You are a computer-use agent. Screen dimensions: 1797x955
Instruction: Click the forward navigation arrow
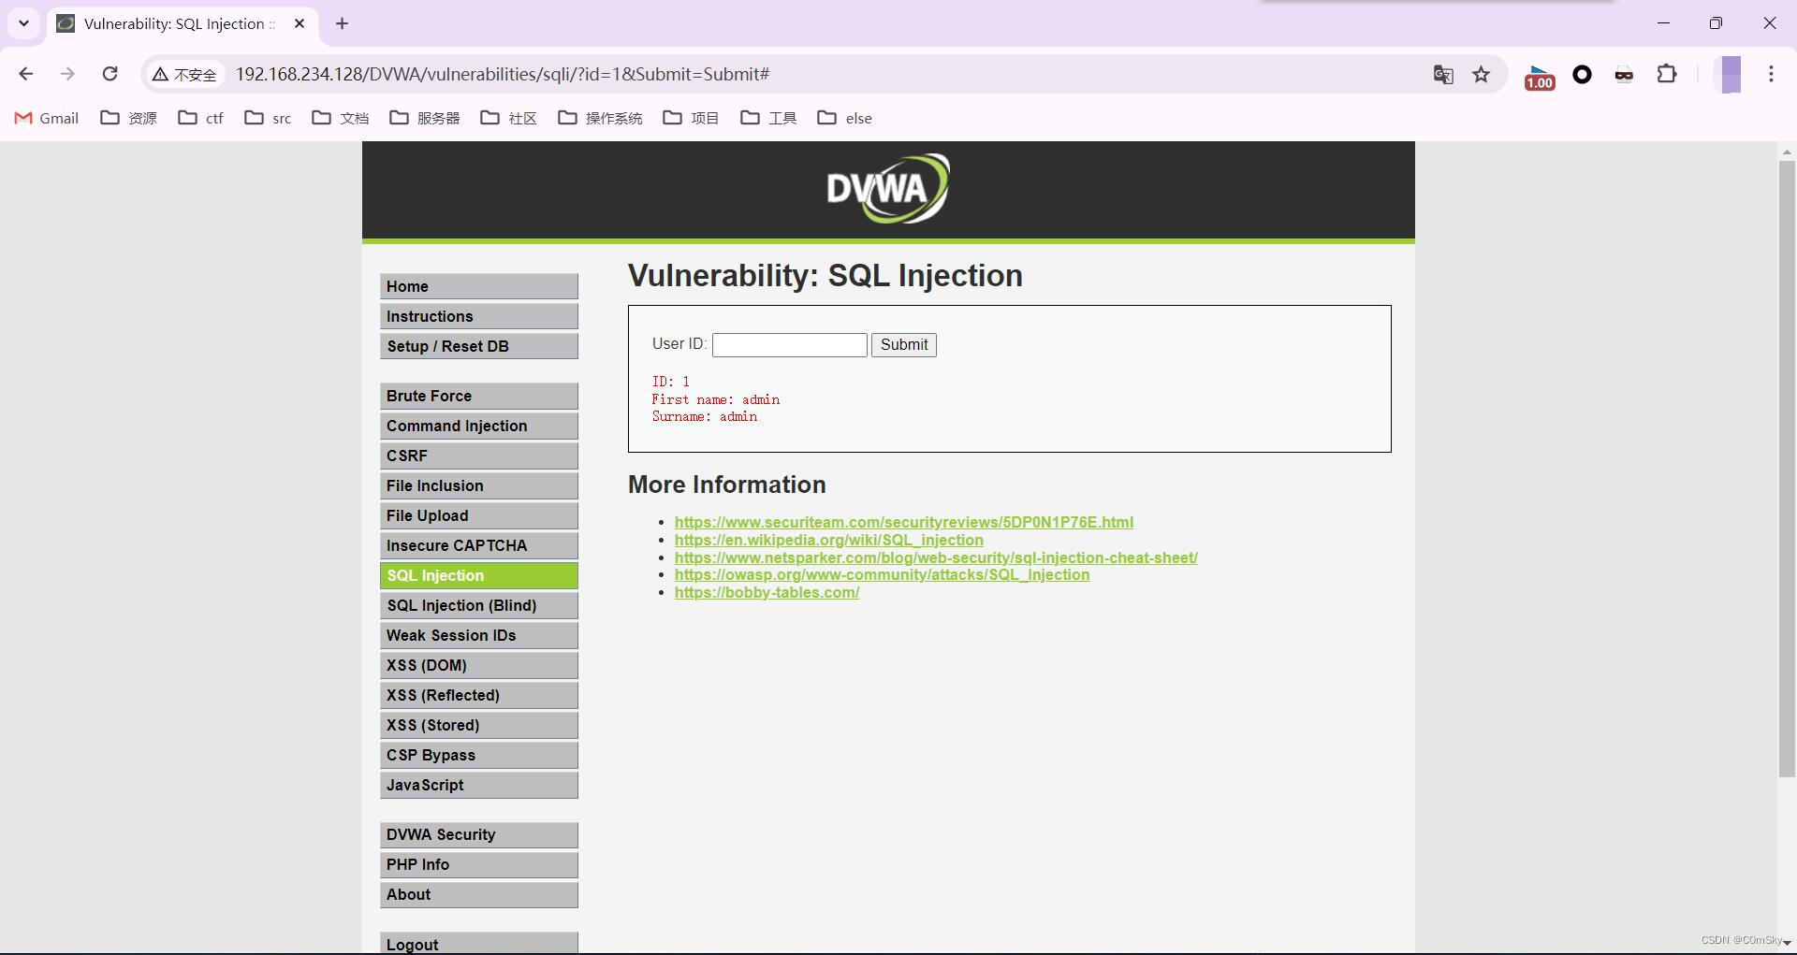67,74
